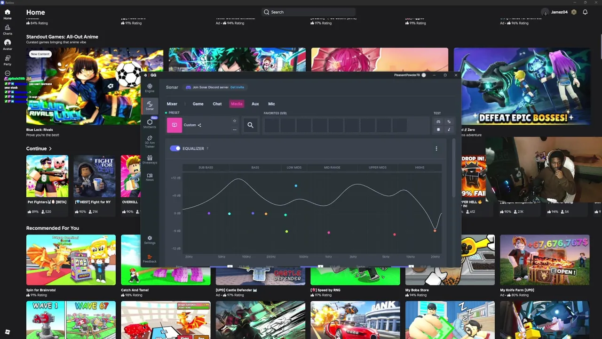Open equalizer three-dot options menu
This screenshot has width=602, height=339.
point(436,149)
